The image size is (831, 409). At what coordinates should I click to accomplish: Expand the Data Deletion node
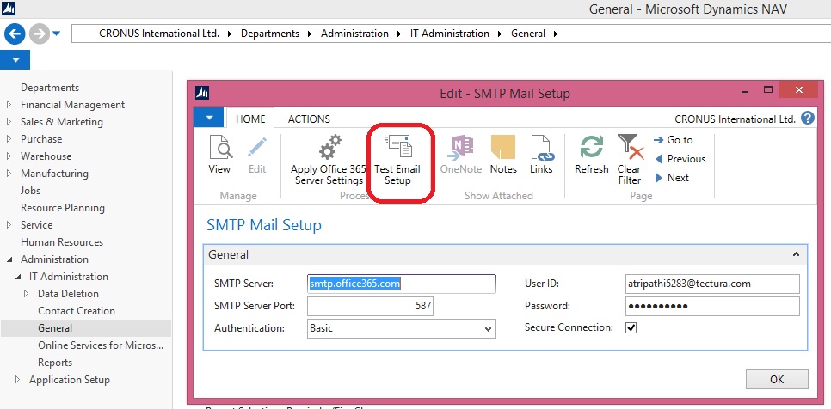27,294
